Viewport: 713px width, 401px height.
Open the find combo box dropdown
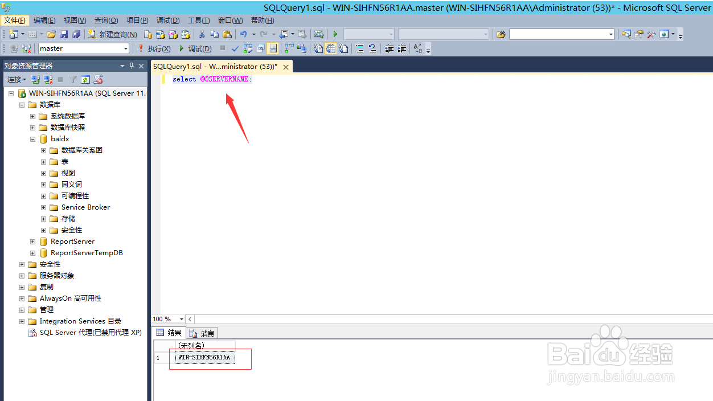point(610,34)
